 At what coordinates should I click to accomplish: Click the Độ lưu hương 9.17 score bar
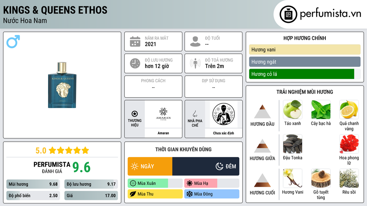(91, 184)
